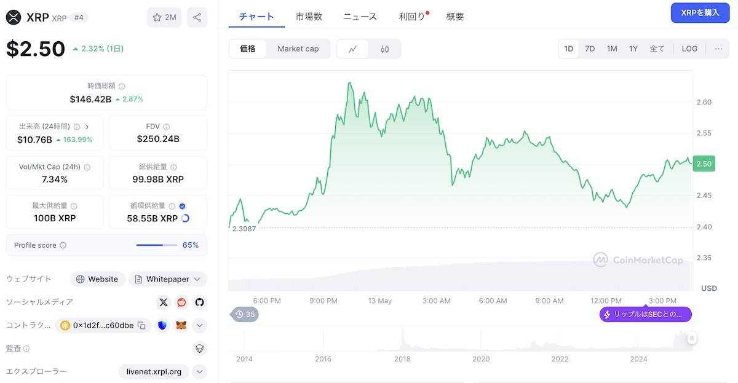Click info icon beside 最大供給量

74,207
